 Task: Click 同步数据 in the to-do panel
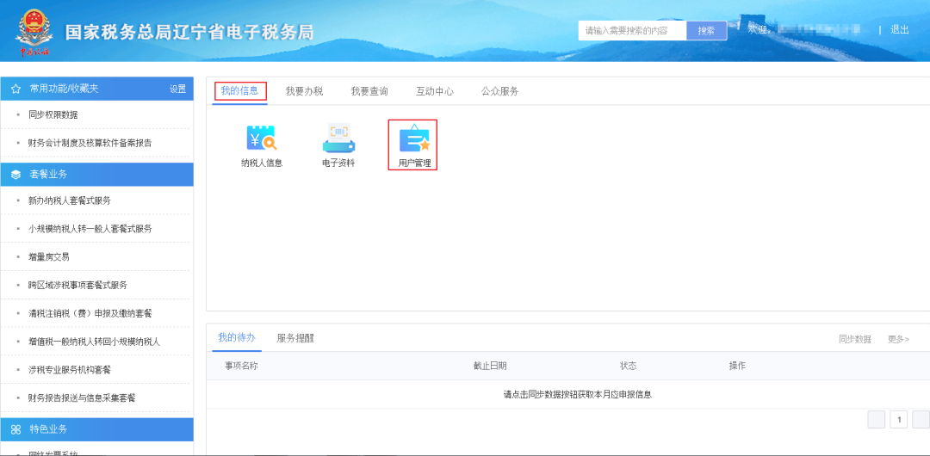coord(855,339)
